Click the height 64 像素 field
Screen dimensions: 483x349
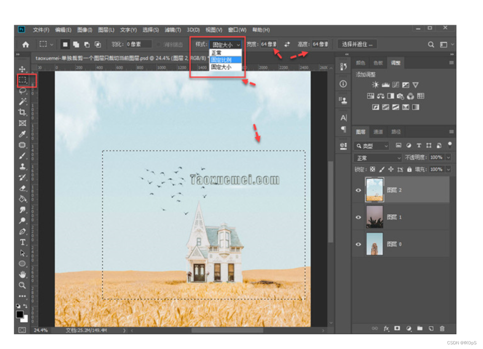(x=320, y=44)
